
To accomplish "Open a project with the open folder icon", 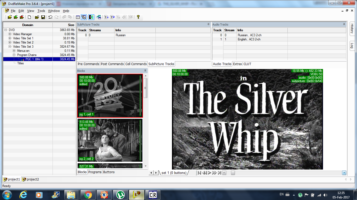I will click(37, 17).
